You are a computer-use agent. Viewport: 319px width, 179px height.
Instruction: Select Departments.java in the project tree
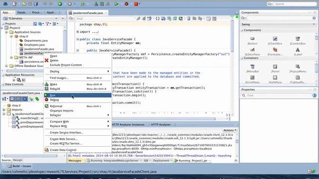[x=36, y=41]
